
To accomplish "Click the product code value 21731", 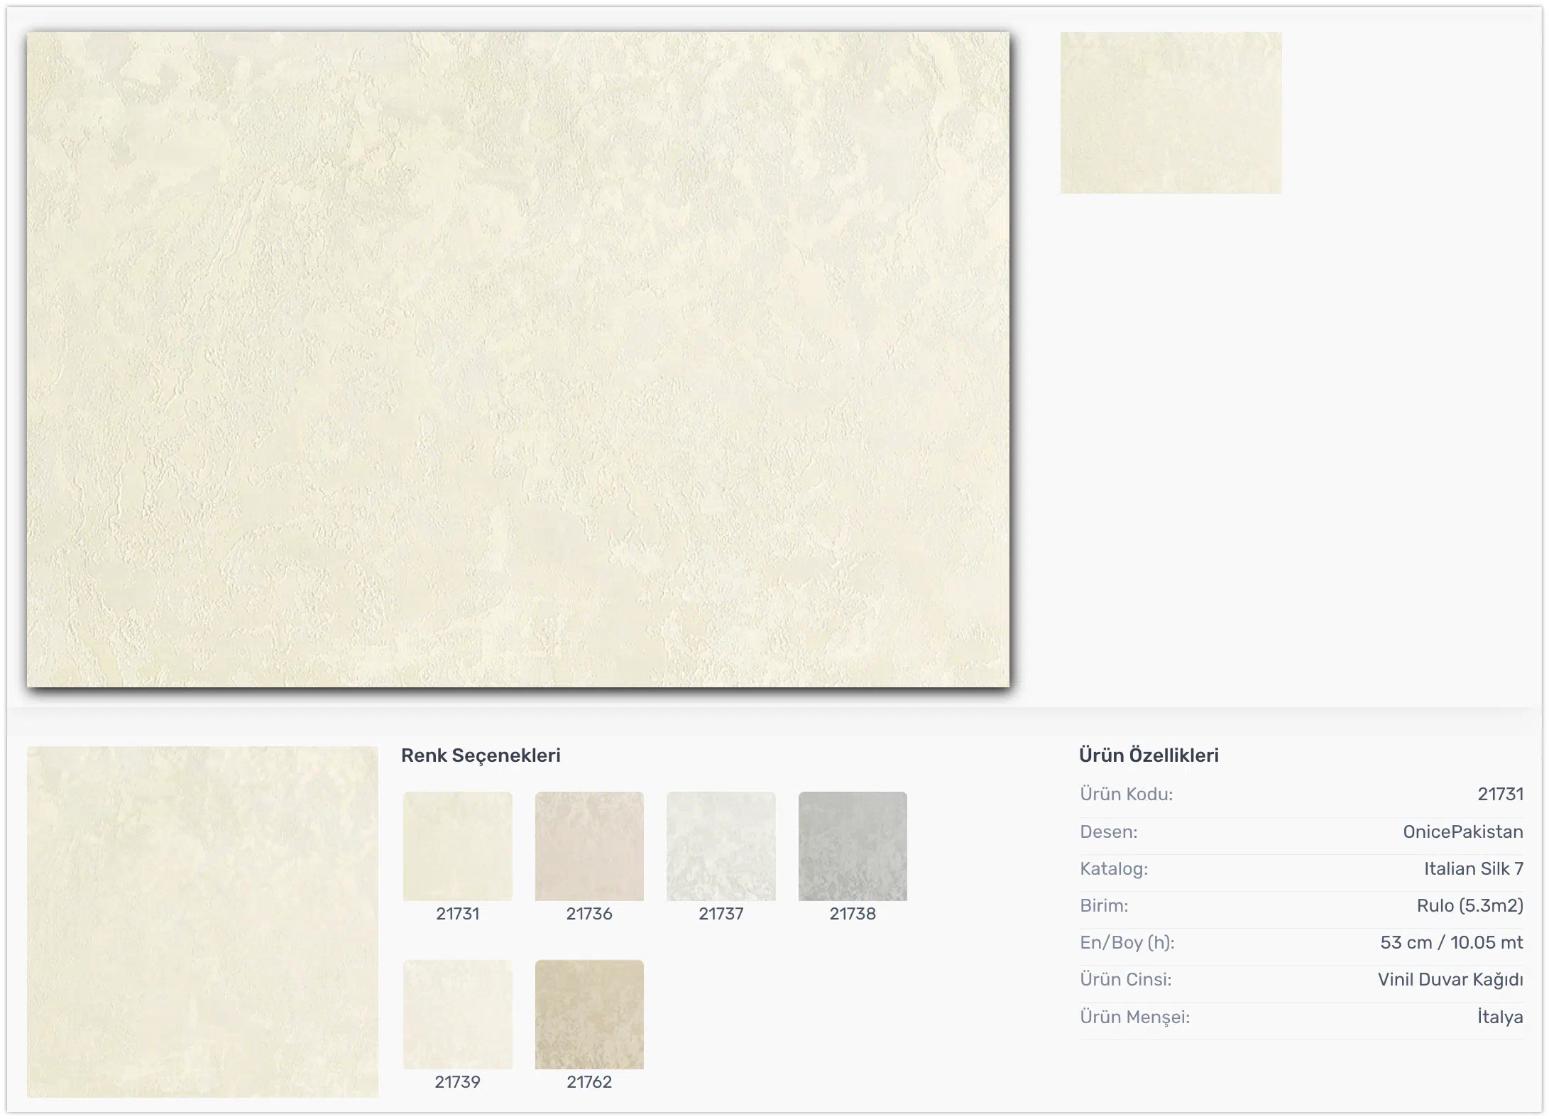I will [x=1500, y=795].
